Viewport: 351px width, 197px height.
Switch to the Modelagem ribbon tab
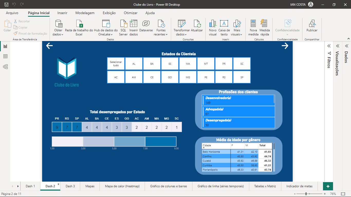click(x=85, y=13)
